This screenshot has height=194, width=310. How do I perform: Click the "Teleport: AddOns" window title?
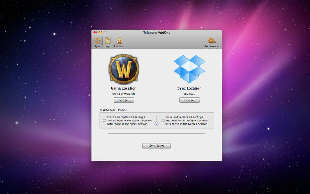[x=157, y=33]
